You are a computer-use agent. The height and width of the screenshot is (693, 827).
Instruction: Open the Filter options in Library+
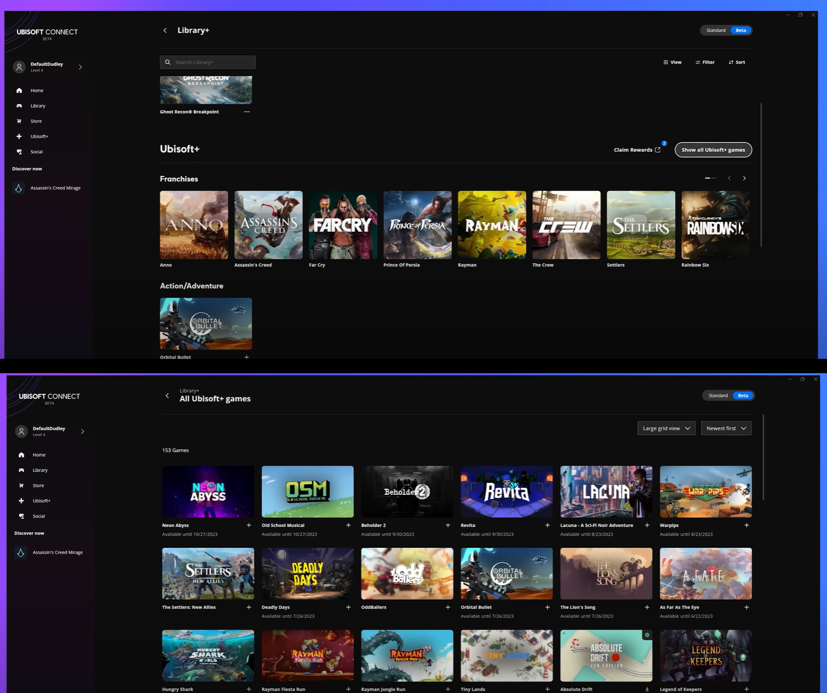click(705, 62)
